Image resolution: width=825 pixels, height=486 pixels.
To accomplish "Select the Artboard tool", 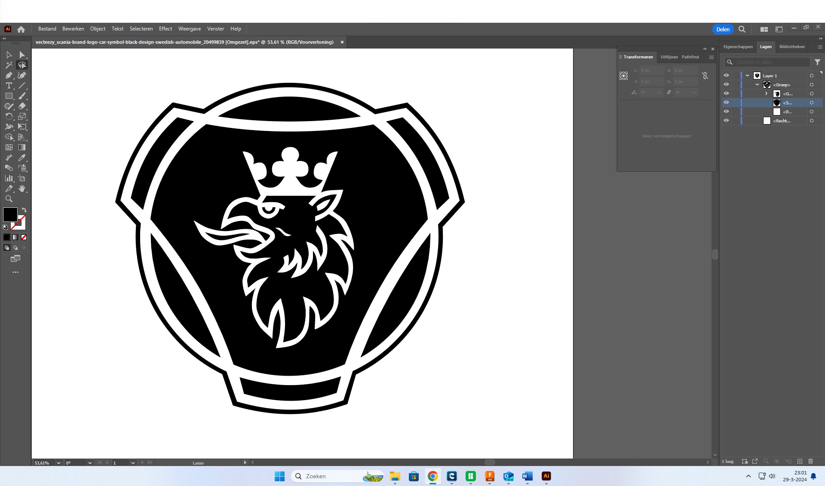I will 22,178.
